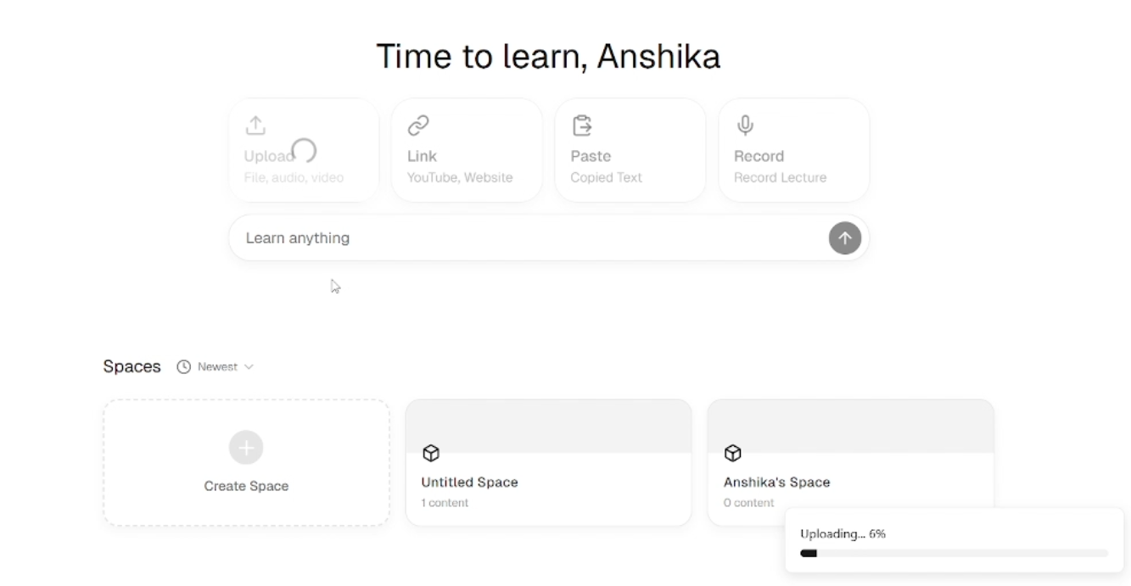This screenshot has height=586, width=1131.
Task: Open the Untitled Space card
Action: pos(548,463)
